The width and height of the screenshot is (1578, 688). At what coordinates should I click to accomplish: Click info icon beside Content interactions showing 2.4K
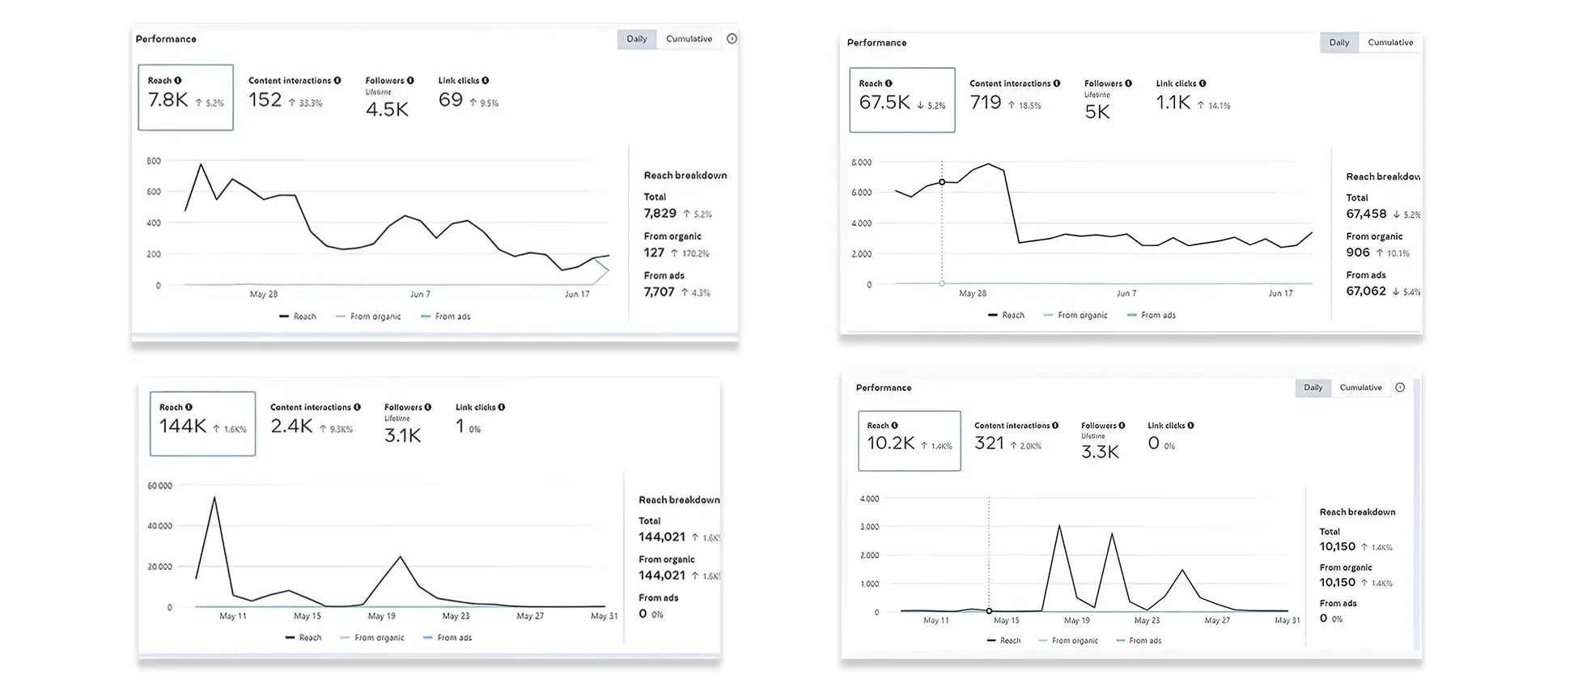[357, 407]
